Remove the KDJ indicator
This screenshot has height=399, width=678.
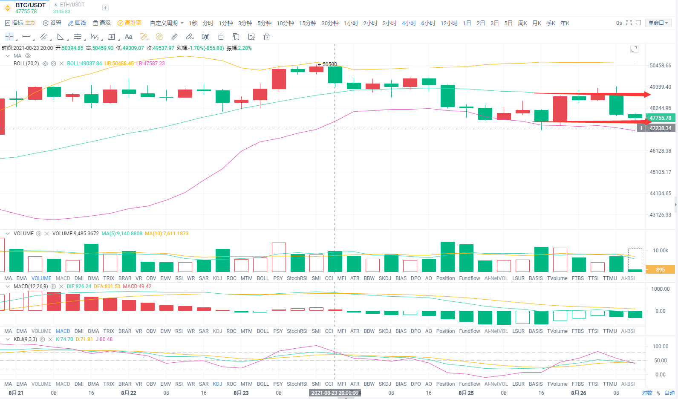tap(50, 339)
